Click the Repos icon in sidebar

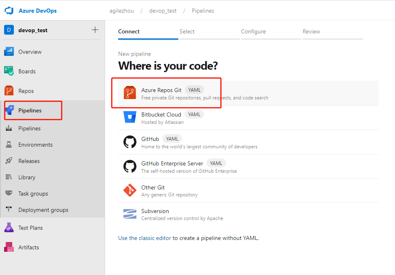point(9,90)
